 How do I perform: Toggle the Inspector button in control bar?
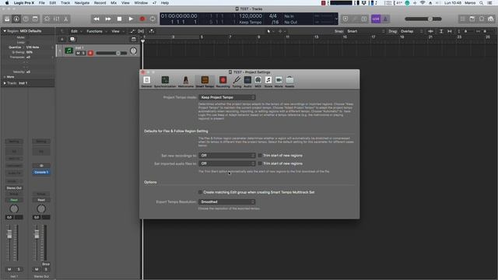point(16,19)
